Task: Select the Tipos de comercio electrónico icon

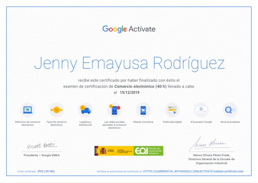Action: coord(56,110)
